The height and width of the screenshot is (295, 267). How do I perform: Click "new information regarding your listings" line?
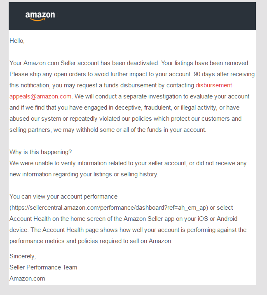point(62,174)
